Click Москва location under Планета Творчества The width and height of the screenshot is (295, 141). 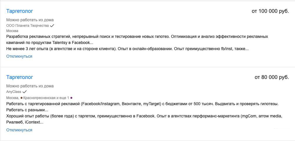click(x=12, y=31)
